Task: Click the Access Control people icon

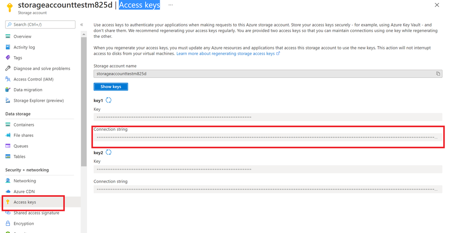Action: click(x=8, y=79)
